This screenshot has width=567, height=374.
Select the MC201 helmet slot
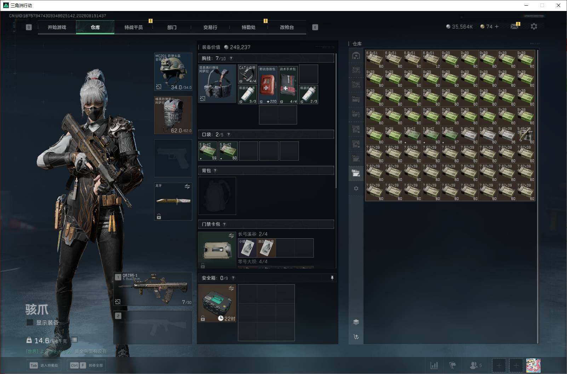pyautogui.click(x=173, y=72)
